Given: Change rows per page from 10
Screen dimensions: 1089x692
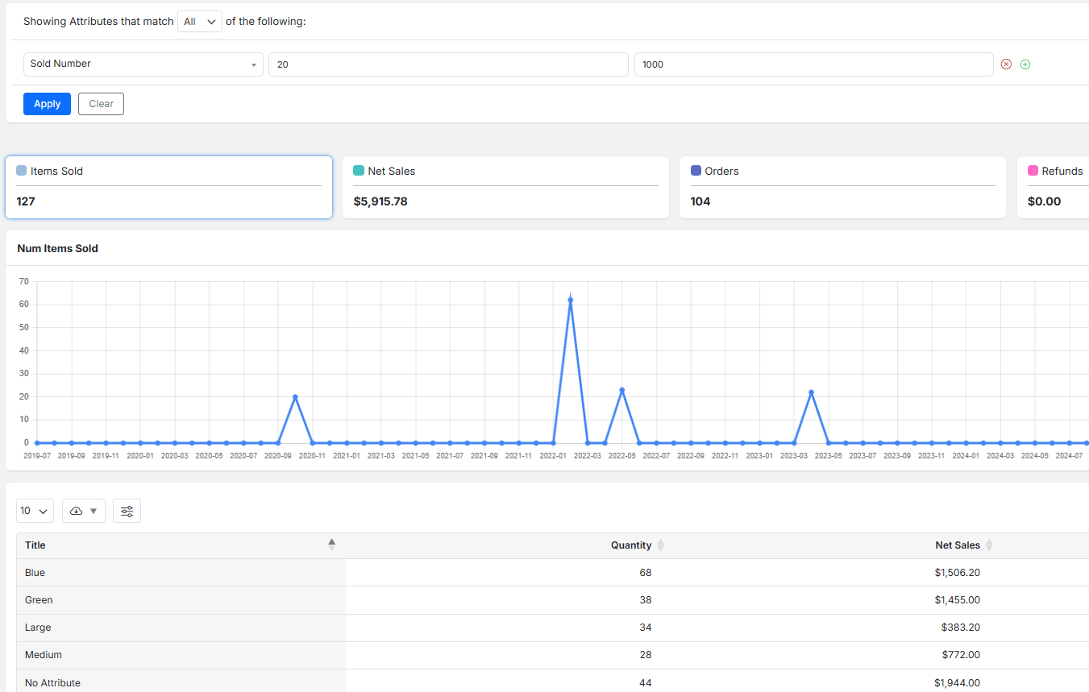Looking at the screenshot, I should point(35,510).
